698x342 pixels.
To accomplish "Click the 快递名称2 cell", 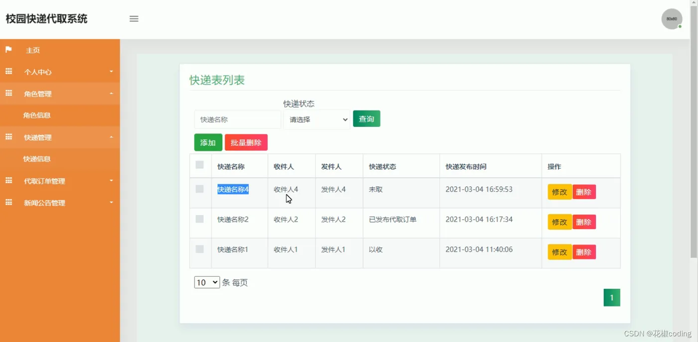I will point(233,220).
